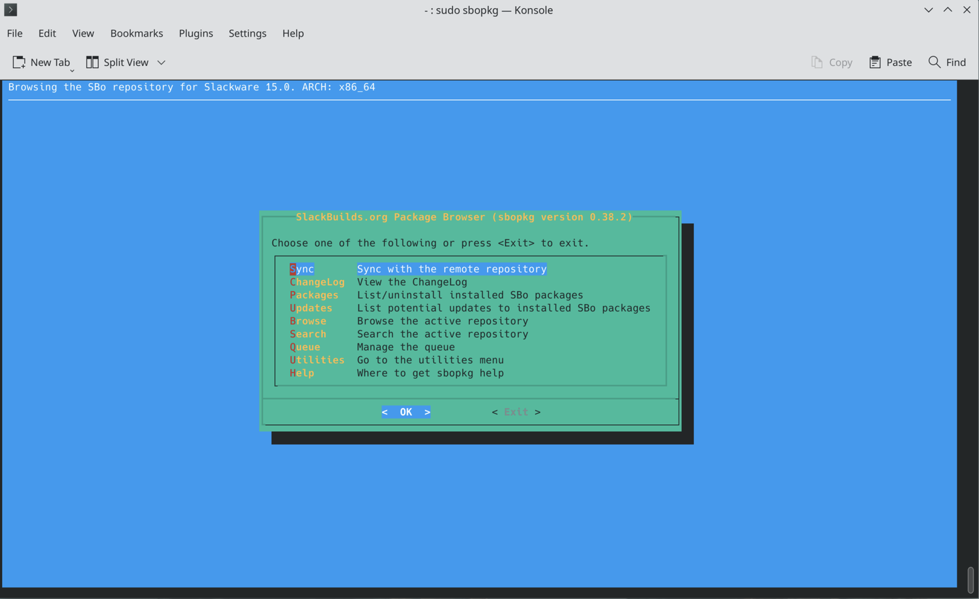
Task: Open the File menu
Action: click(x=14, y=33)
